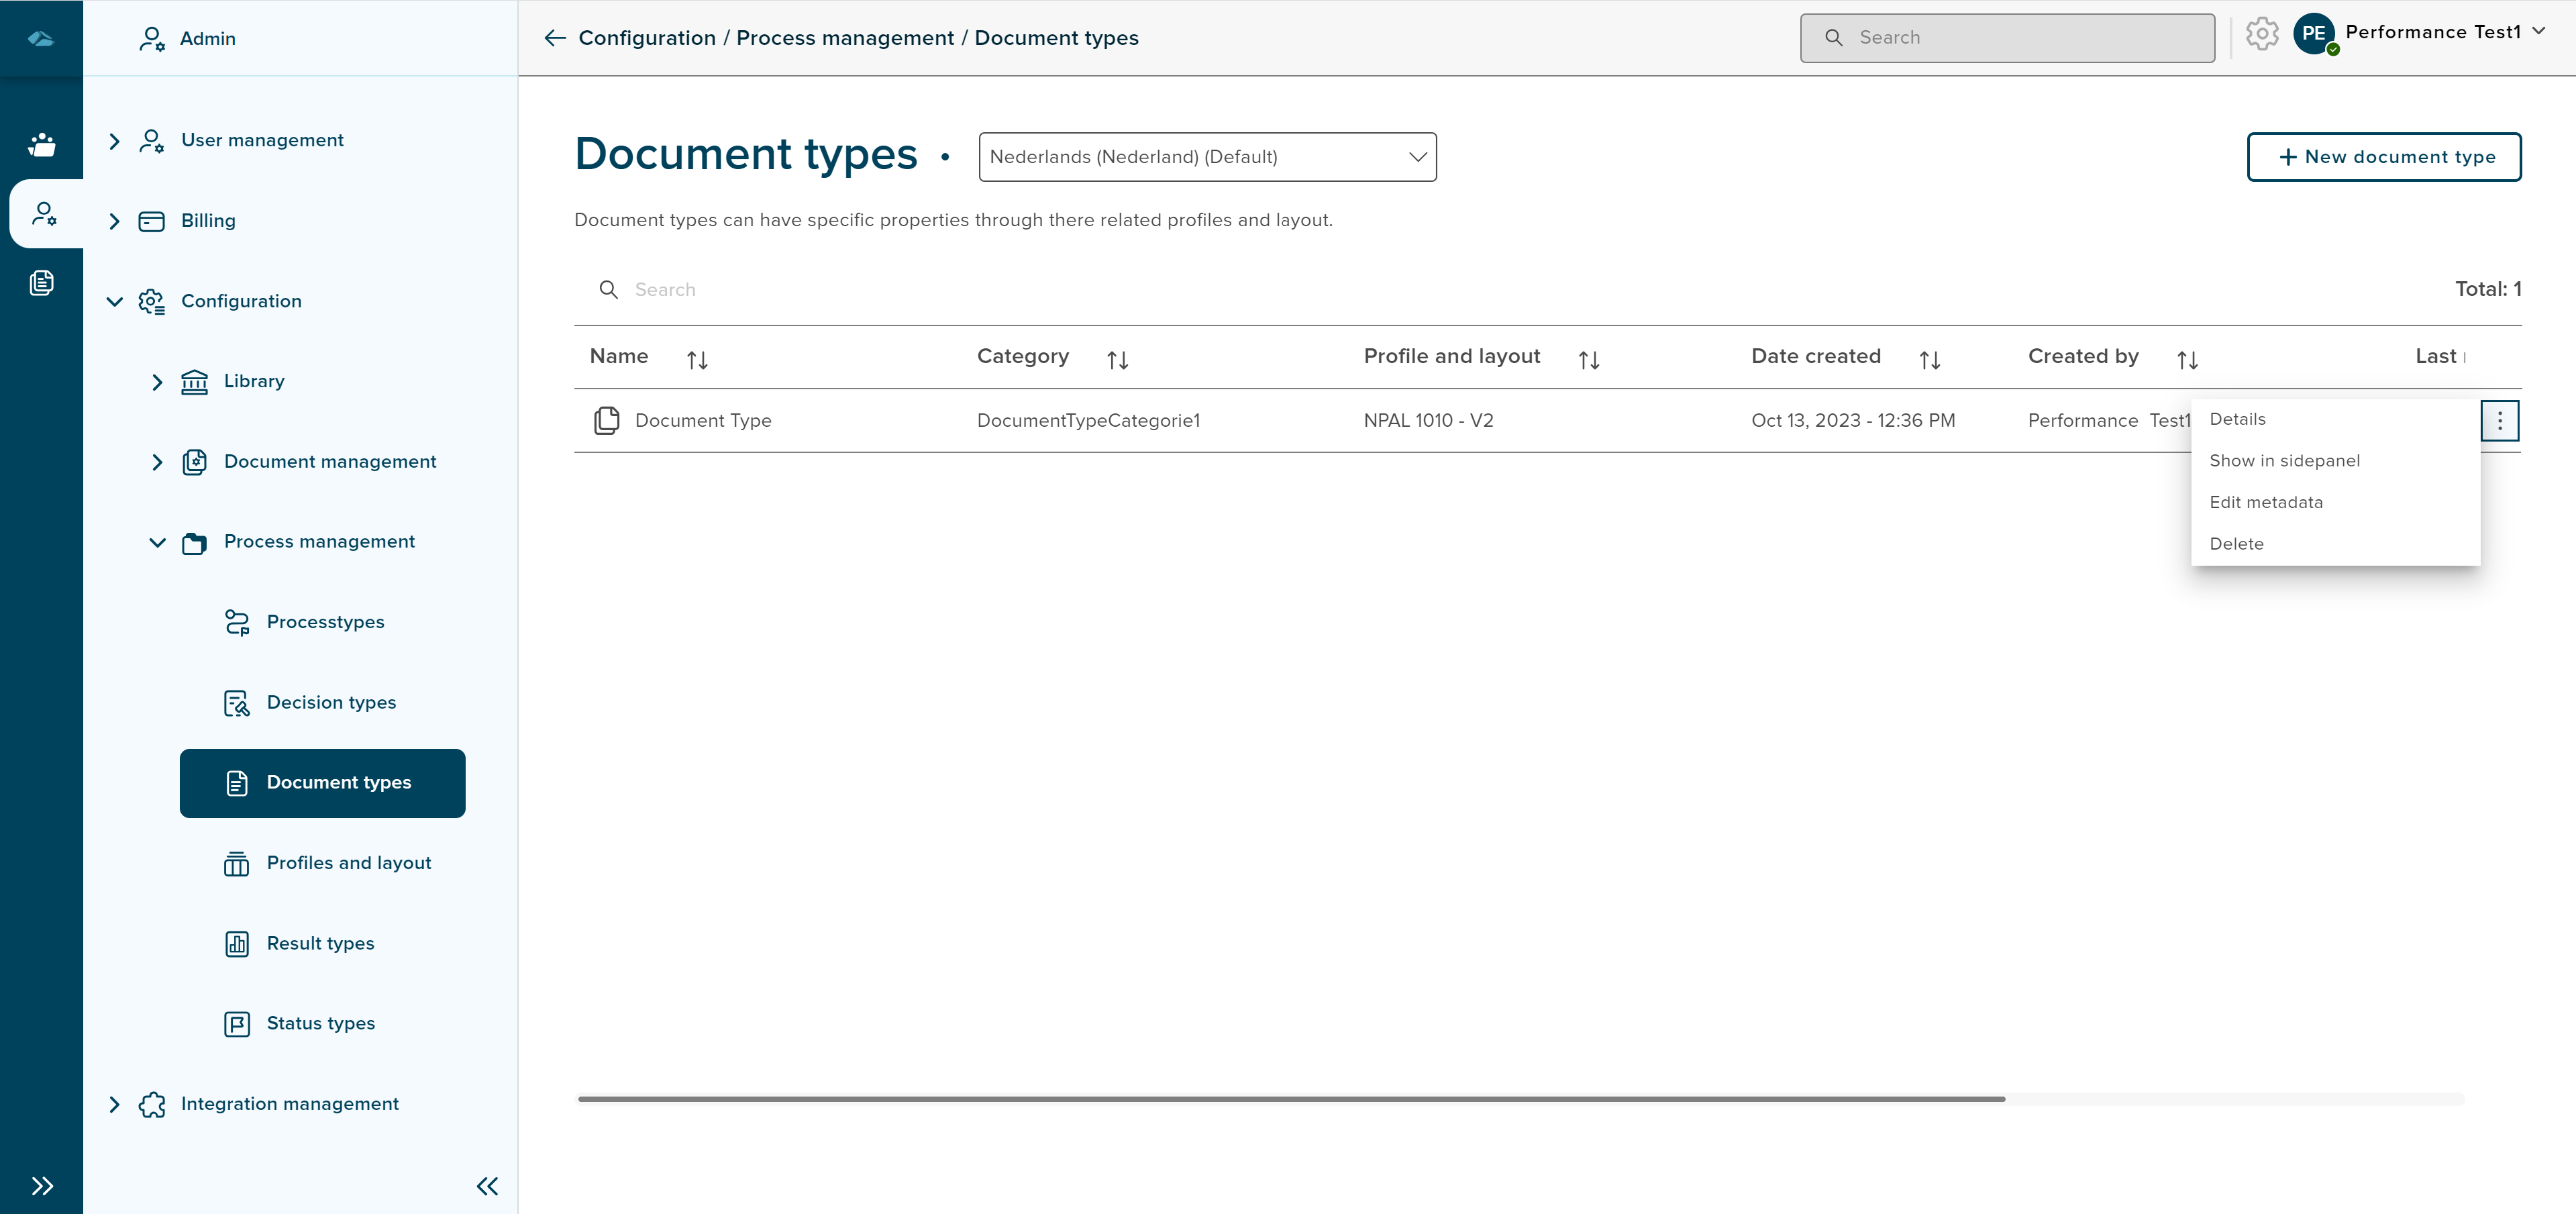Click the New document type button
This screenshot has height=1214, width=2576.
point(2385,157)
